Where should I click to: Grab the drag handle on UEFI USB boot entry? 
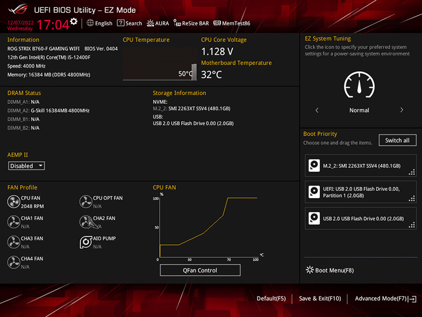coord(412,199)
